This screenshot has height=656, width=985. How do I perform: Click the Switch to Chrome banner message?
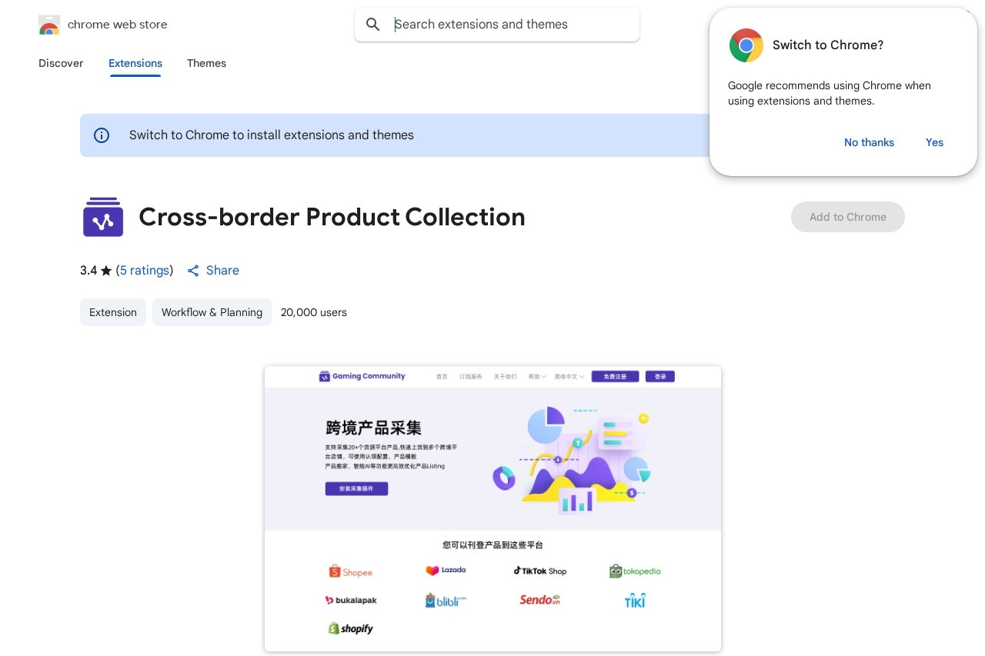pyautogui.click(x=272, y=135)
